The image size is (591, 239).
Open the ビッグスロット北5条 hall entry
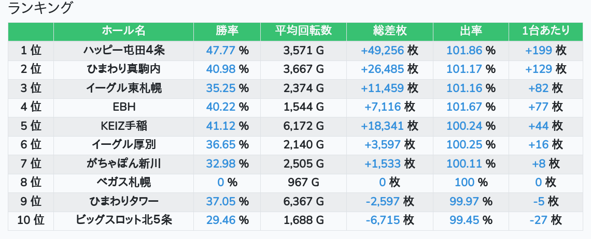coord(123,220)
